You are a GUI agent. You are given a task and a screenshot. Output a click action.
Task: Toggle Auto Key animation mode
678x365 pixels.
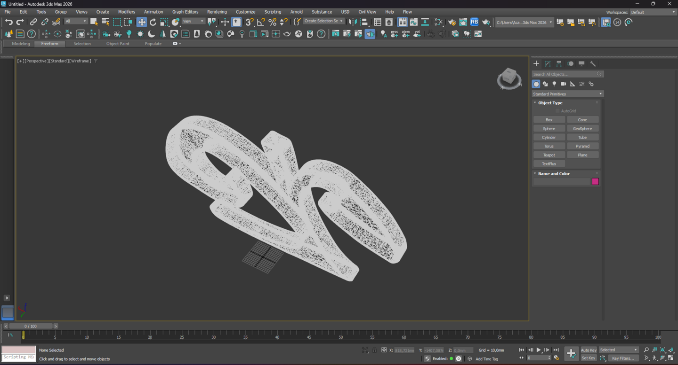click(x=589, y=350)
